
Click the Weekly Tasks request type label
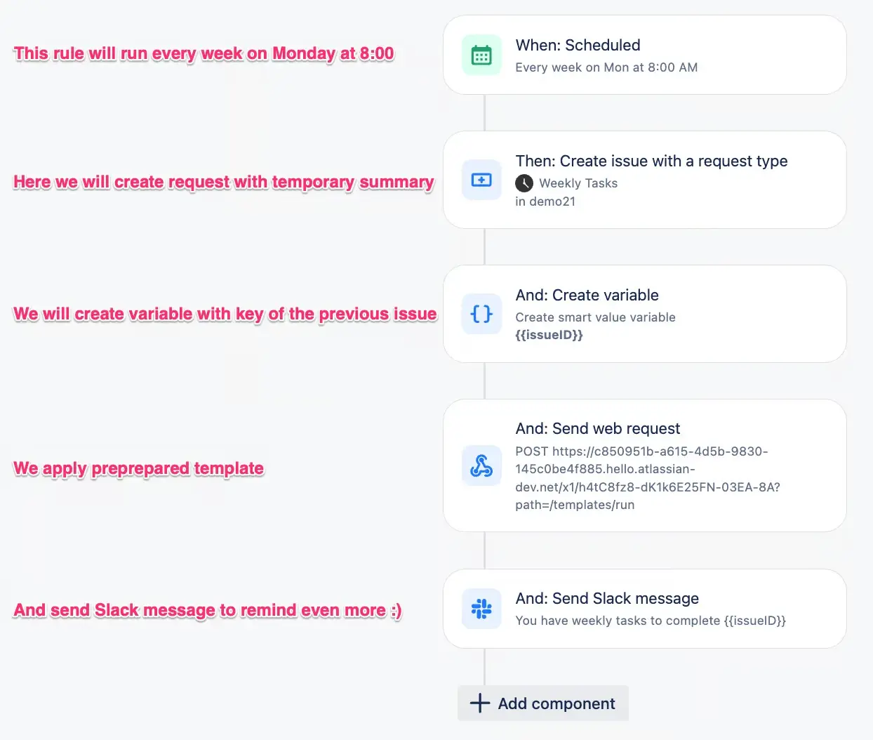coord(578,183)
